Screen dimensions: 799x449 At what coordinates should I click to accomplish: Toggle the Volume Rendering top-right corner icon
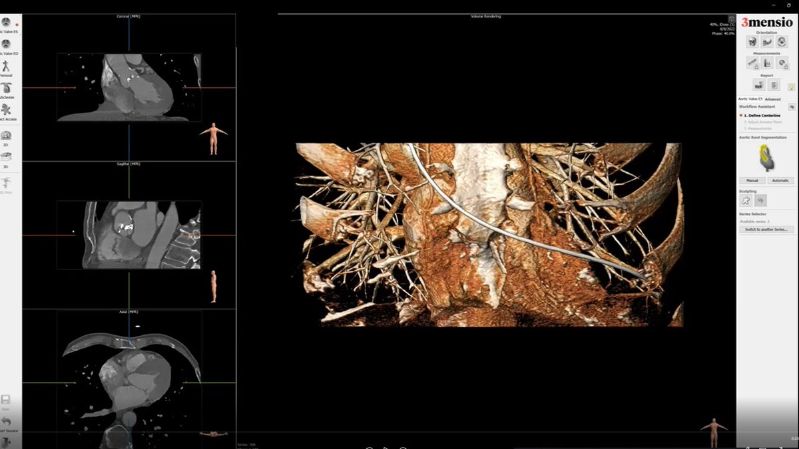[x=731, y=19]
